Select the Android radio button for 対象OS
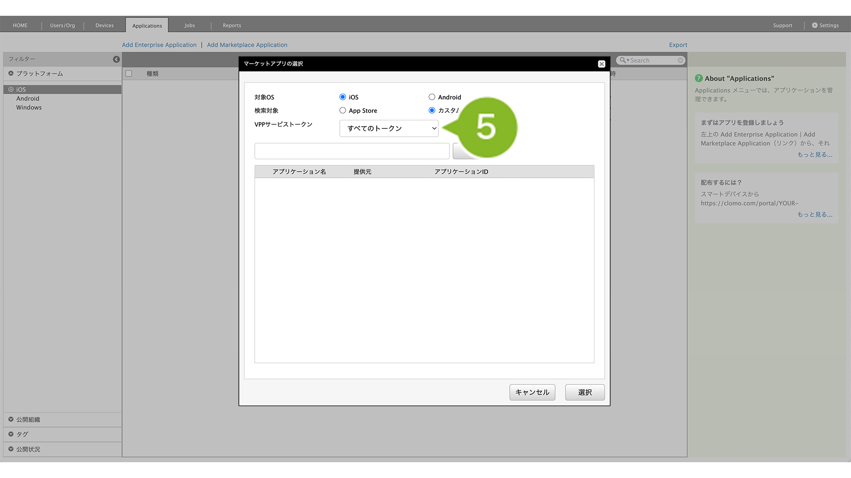The width and height of the screenshot is (851, 478). (x=432, y=97)
